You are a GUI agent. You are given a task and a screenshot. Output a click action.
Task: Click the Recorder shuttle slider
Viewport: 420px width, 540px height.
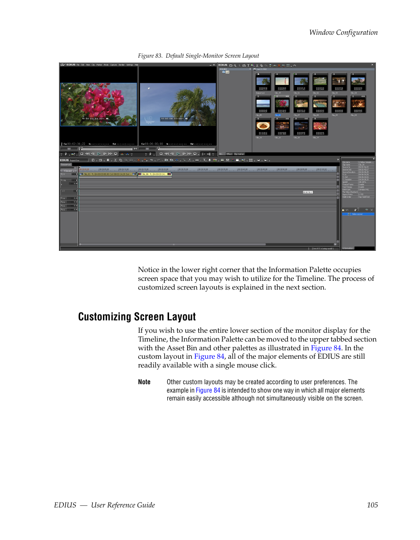point(147,149)
